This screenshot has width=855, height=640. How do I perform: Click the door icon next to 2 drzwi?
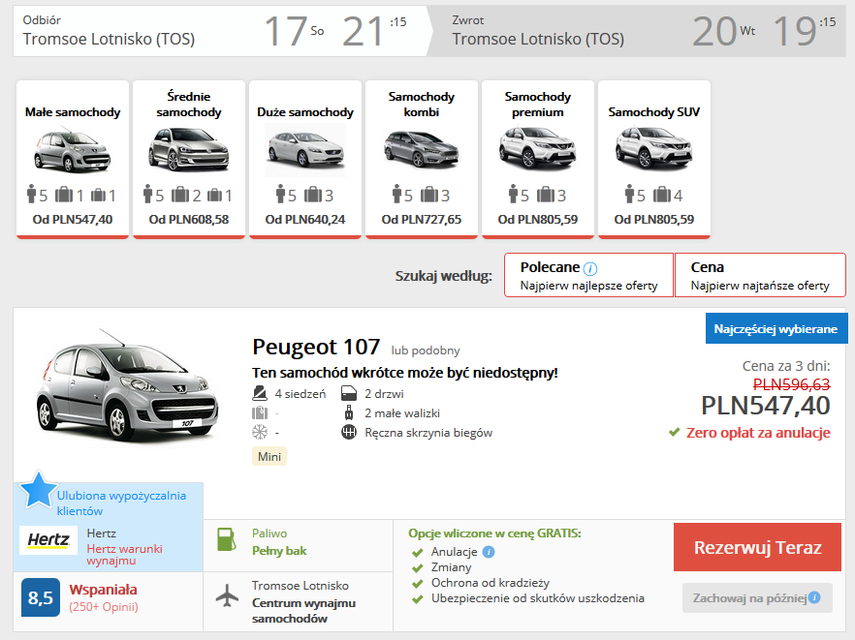[349, 393]
